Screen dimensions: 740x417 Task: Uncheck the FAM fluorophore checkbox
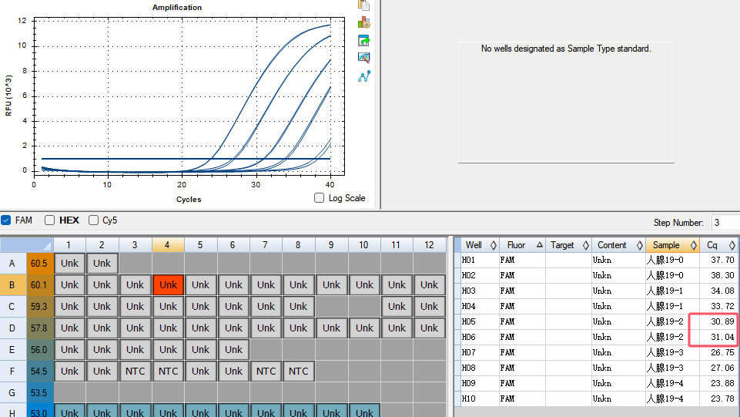click(x=5, y=220)
